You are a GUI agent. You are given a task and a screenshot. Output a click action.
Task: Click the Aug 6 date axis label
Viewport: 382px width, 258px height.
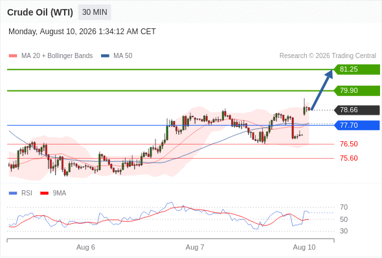click(85, 247)
